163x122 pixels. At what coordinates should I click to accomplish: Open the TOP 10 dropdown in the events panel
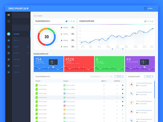(x=149, y=77)
